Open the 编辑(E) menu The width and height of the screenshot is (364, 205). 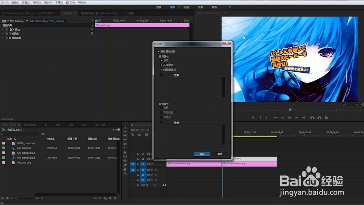tap(15, 3)
